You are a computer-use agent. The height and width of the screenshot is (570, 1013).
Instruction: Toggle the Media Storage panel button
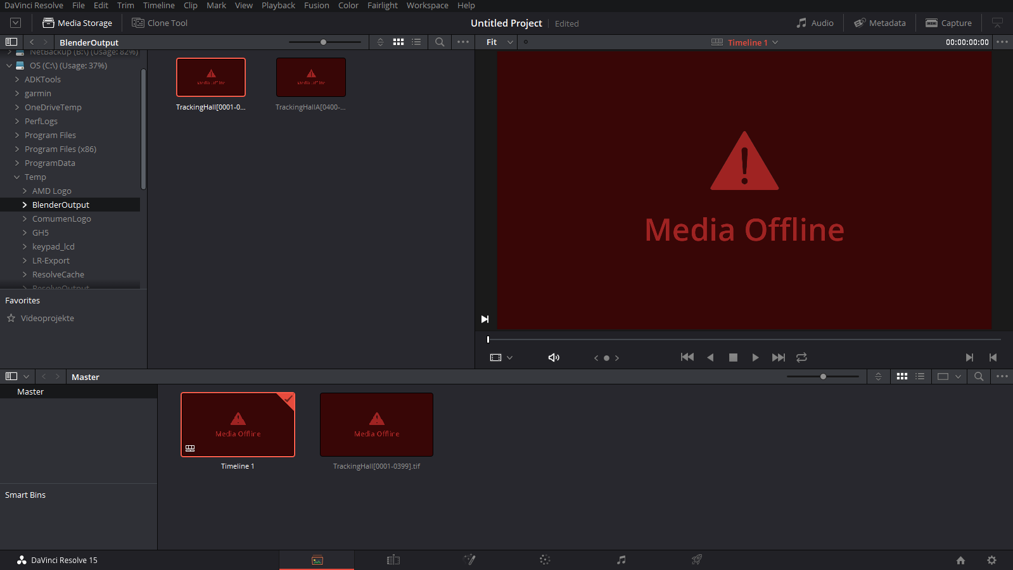(x=77, y=23)
